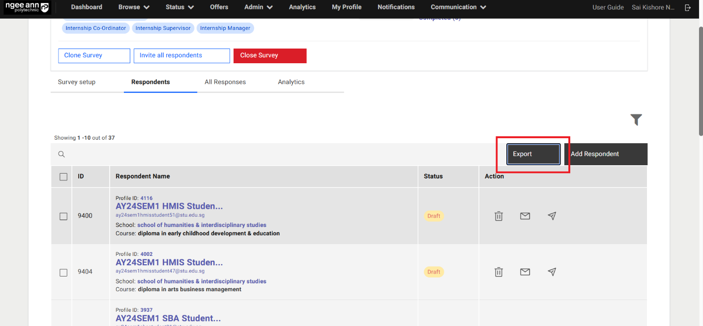Viewport: 703px width, 326px height.
Task: Open Profile ID 4116 link
Action: [x=146, y=198]
